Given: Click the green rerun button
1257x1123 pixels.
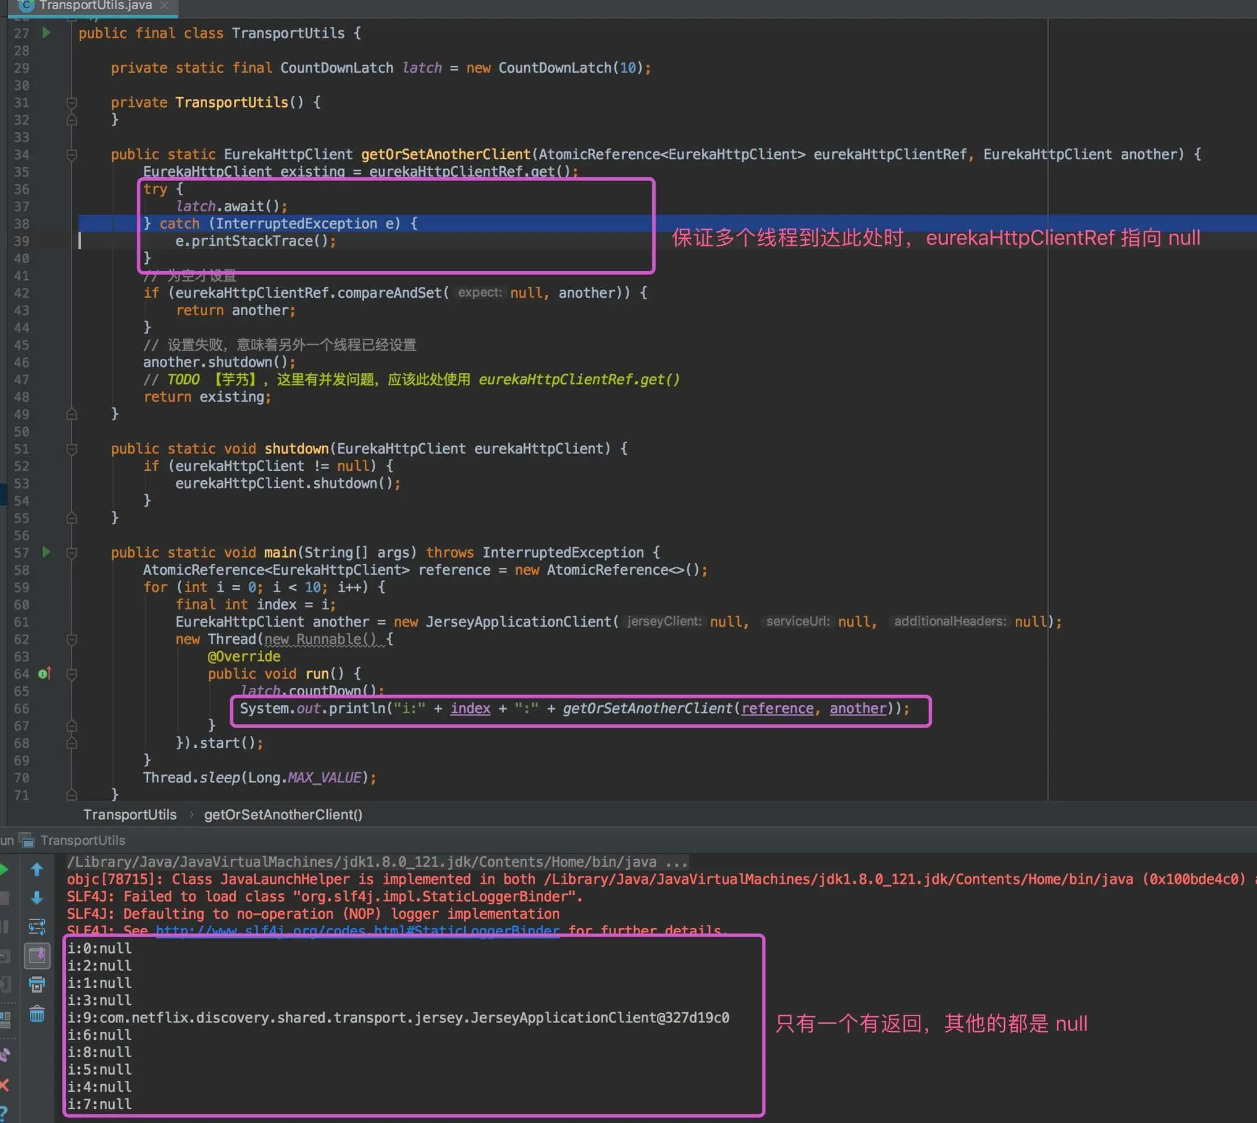Looking at the screenshot, I should pyautogui.click(x=3, y=870).
